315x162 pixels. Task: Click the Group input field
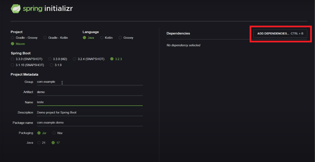point(90,82)
